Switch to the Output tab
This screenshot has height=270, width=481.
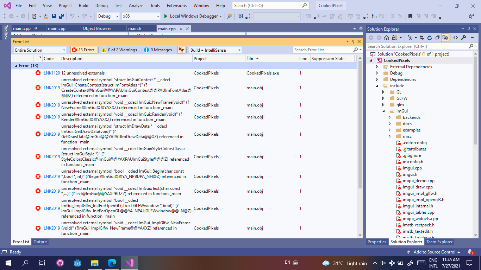40,242
